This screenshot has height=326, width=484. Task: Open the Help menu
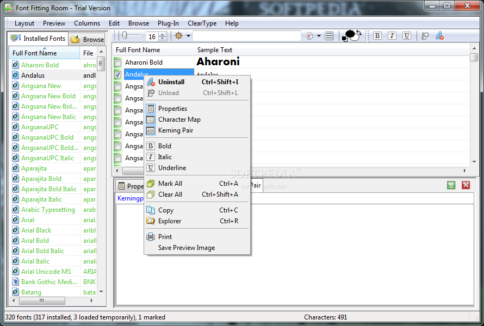[x=232, y=23]
